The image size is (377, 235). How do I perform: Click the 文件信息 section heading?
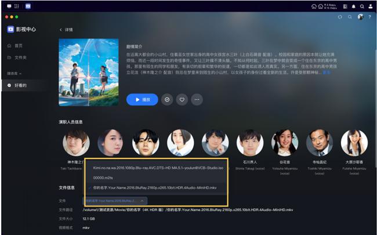(x=67, y=187)
